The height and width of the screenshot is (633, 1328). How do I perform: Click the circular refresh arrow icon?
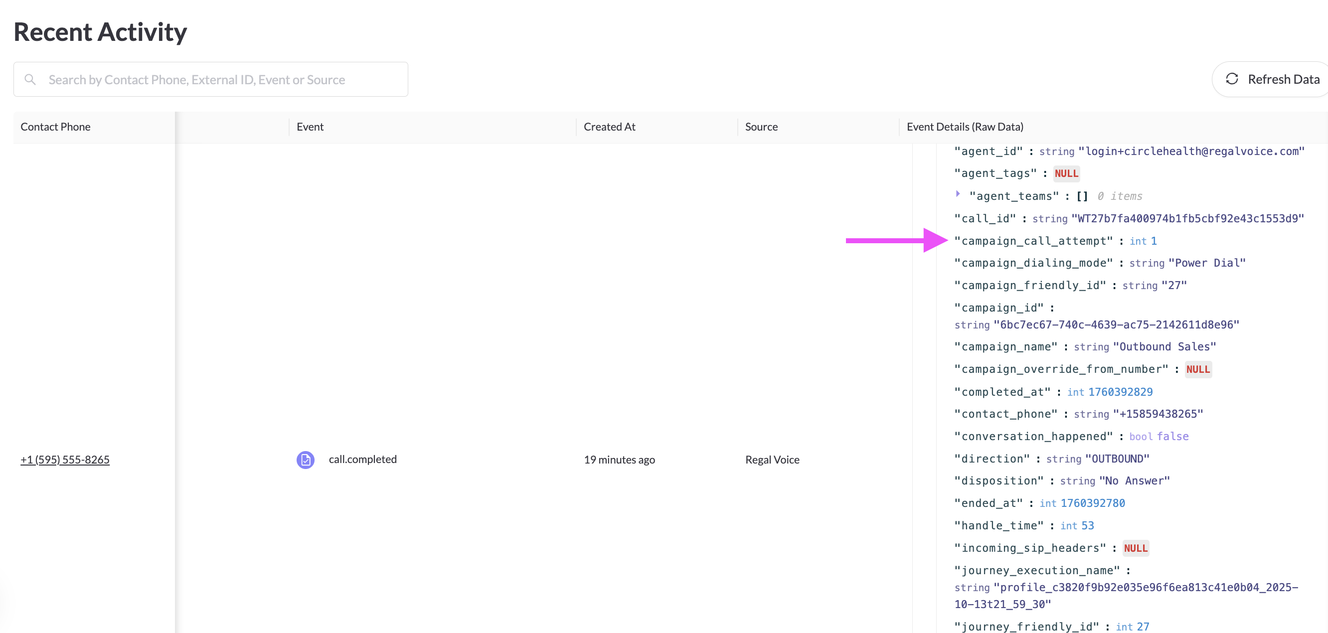point(1232,79)
